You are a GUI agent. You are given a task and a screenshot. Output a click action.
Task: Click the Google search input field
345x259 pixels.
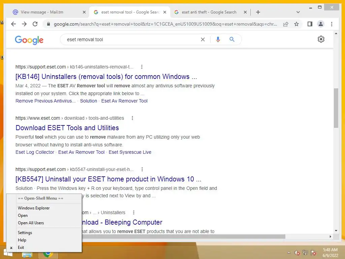point(132,39)
